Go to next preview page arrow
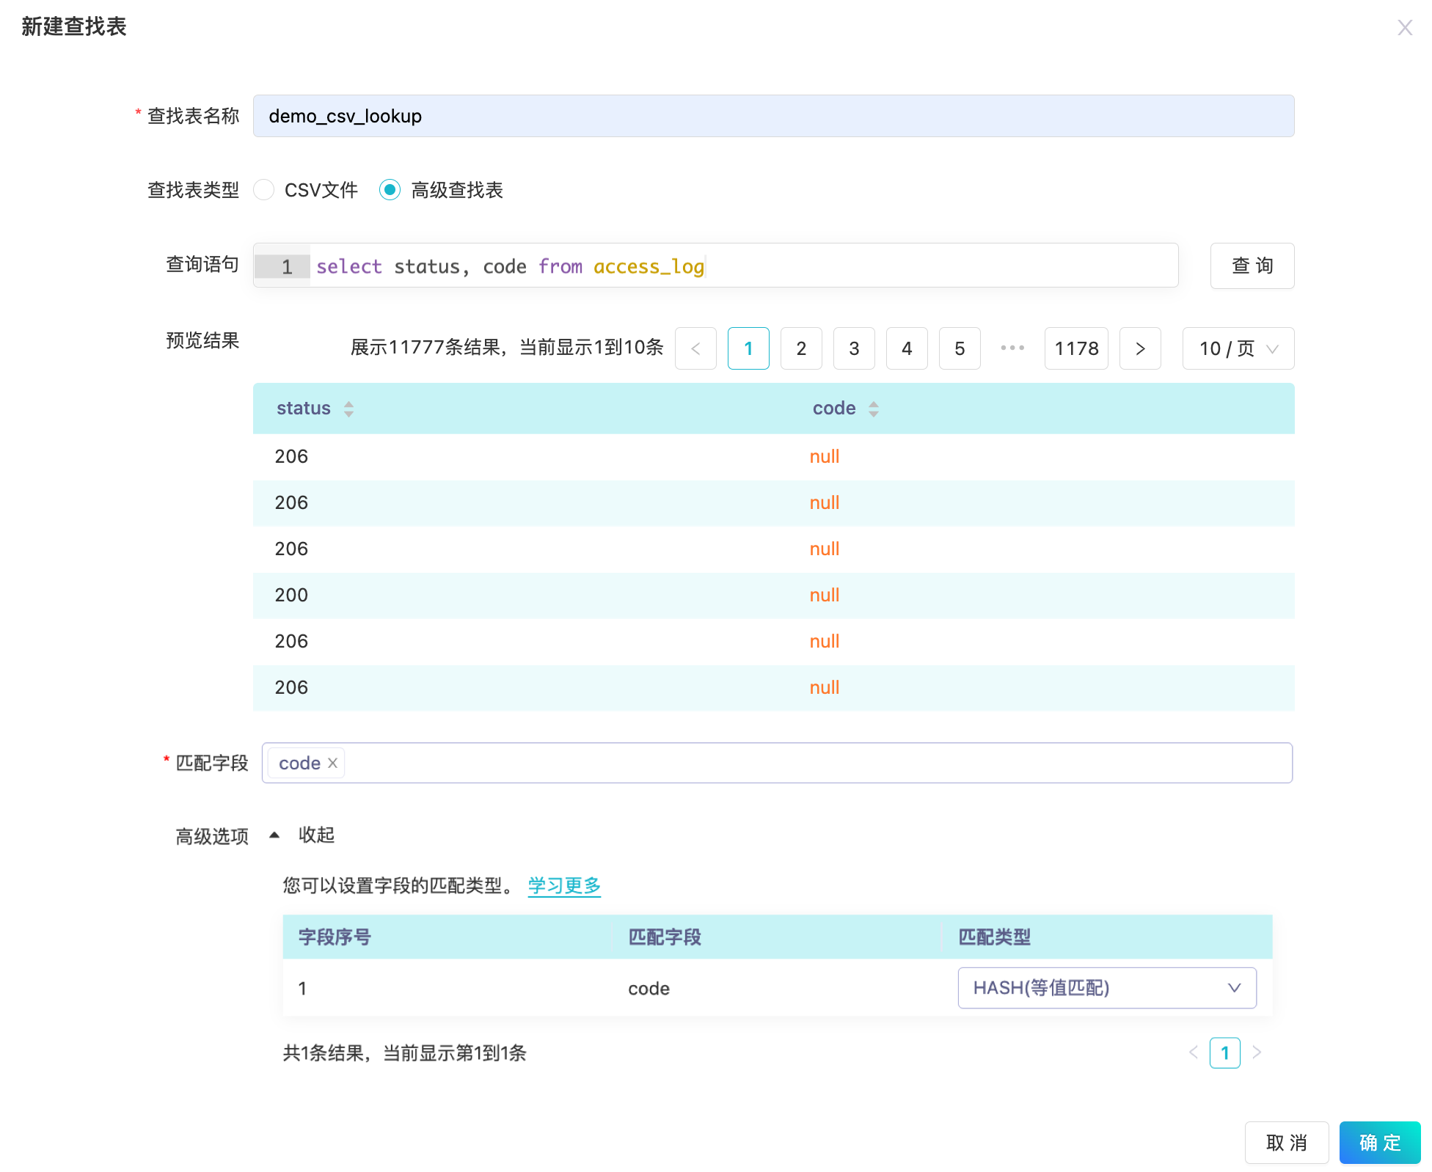This screenshot has height=1172, width=1432. click(x=1140, y=348)
